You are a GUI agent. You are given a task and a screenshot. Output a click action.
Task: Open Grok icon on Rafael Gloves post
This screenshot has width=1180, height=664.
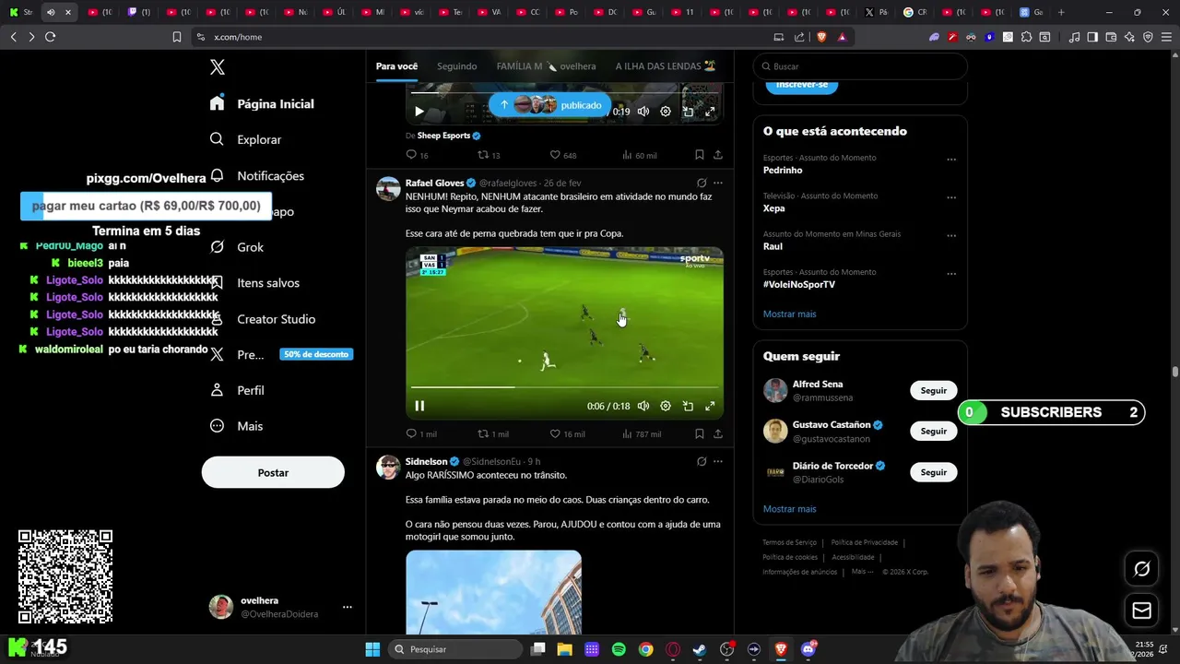pos(702,183)
